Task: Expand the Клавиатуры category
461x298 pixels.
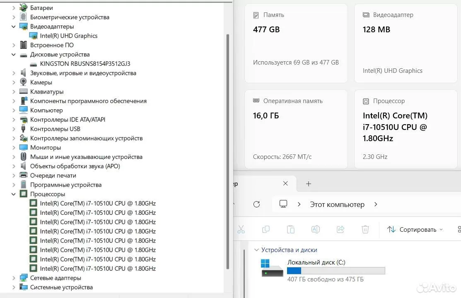Action: 14,92
